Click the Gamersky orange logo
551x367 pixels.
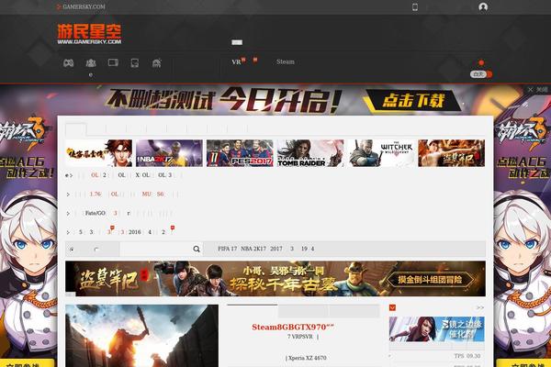[x=89, y=34]
